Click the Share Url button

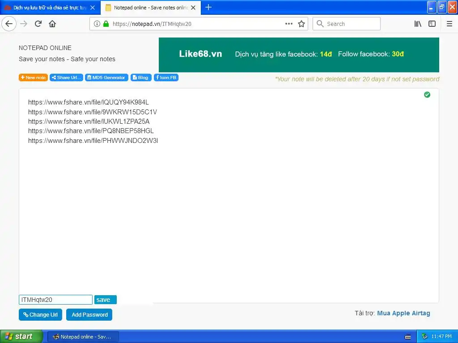[x=66, y=78]
